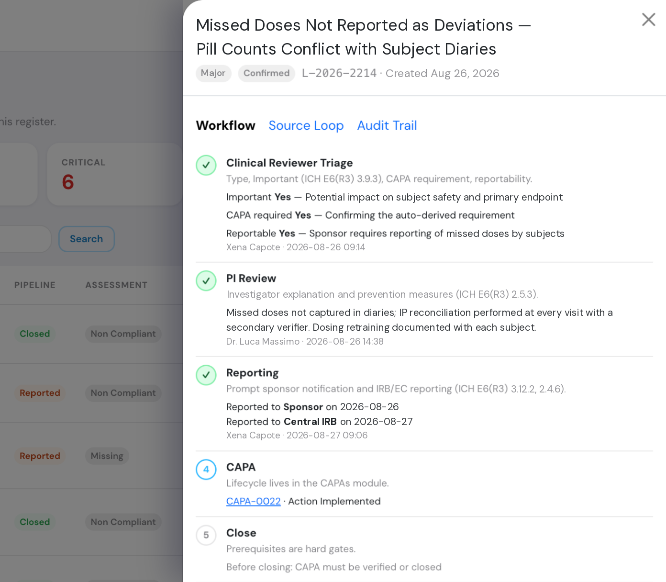The image size is (666, 582).
Task: Click the Reporting step checkmark icon
Action: 206,375
